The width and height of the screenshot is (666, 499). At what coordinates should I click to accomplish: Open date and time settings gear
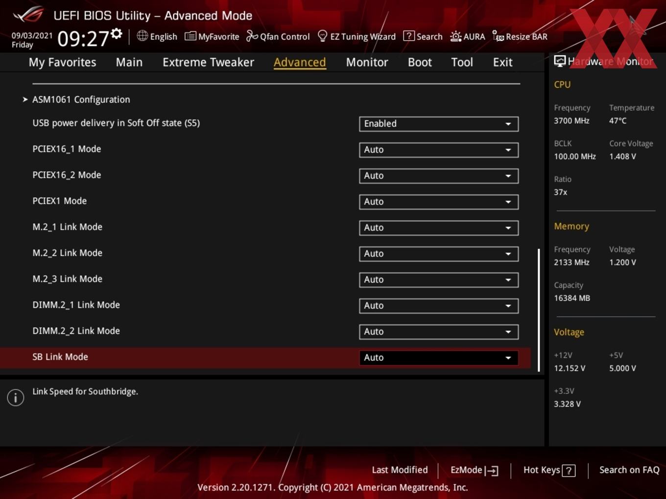[117, 33]
